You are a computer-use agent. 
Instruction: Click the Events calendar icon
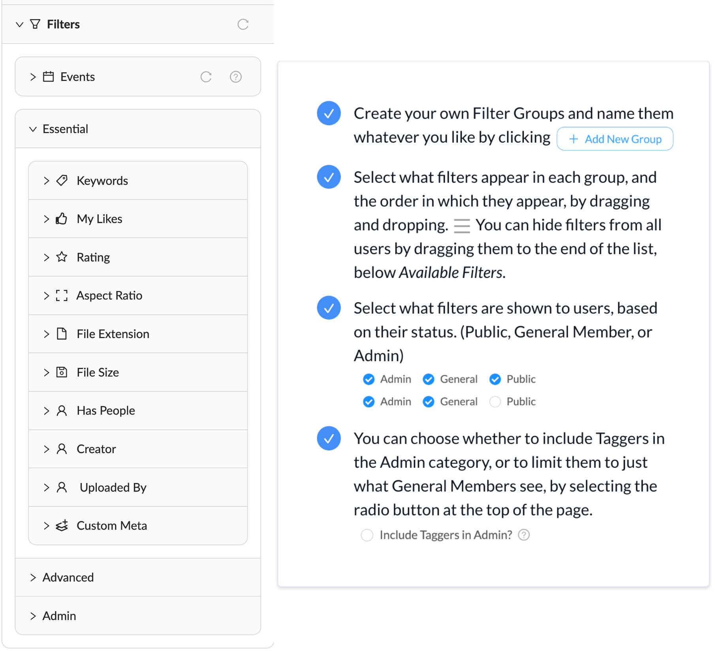tap(48, 77)
